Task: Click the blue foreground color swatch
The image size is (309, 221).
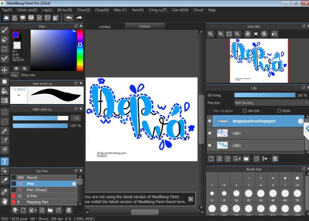Action: (x=16, y=35)
